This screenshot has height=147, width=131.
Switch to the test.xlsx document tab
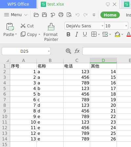(x=56, y=4)
